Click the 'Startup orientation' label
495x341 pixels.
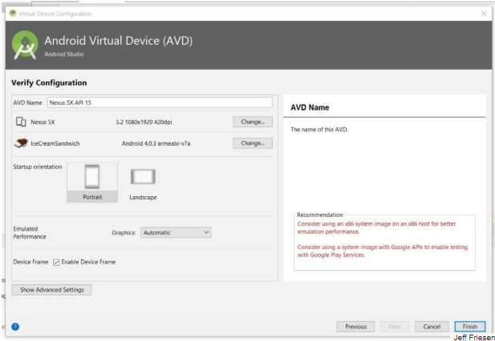click(38, 166)
